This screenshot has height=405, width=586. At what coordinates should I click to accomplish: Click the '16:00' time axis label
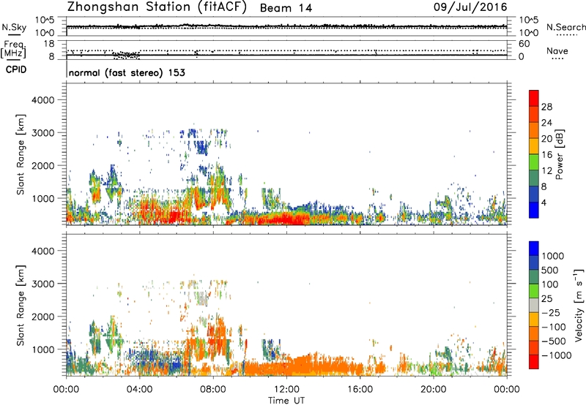tap(360, 390)
